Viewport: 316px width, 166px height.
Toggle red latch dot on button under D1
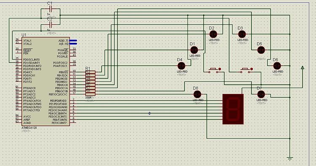220,69
